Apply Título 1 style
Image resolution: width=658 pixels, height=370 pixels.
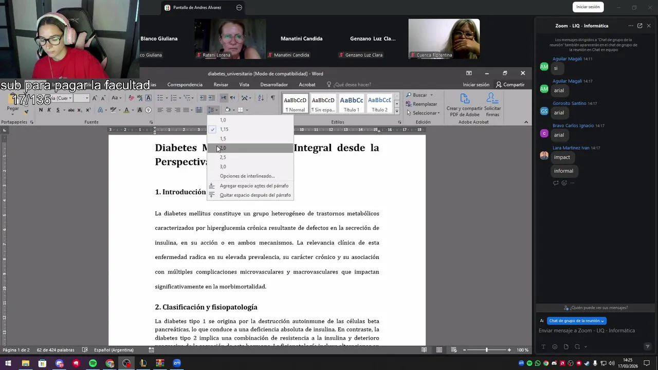(352, 104)
